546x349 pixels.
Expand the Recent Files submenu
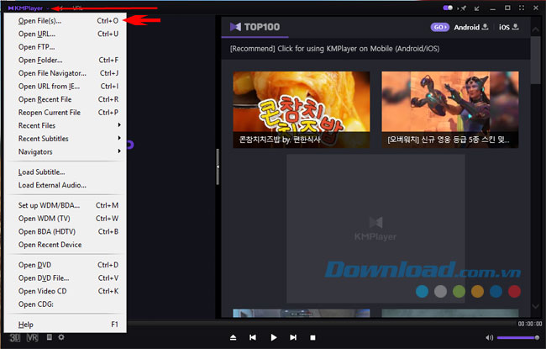click(67, 125)
